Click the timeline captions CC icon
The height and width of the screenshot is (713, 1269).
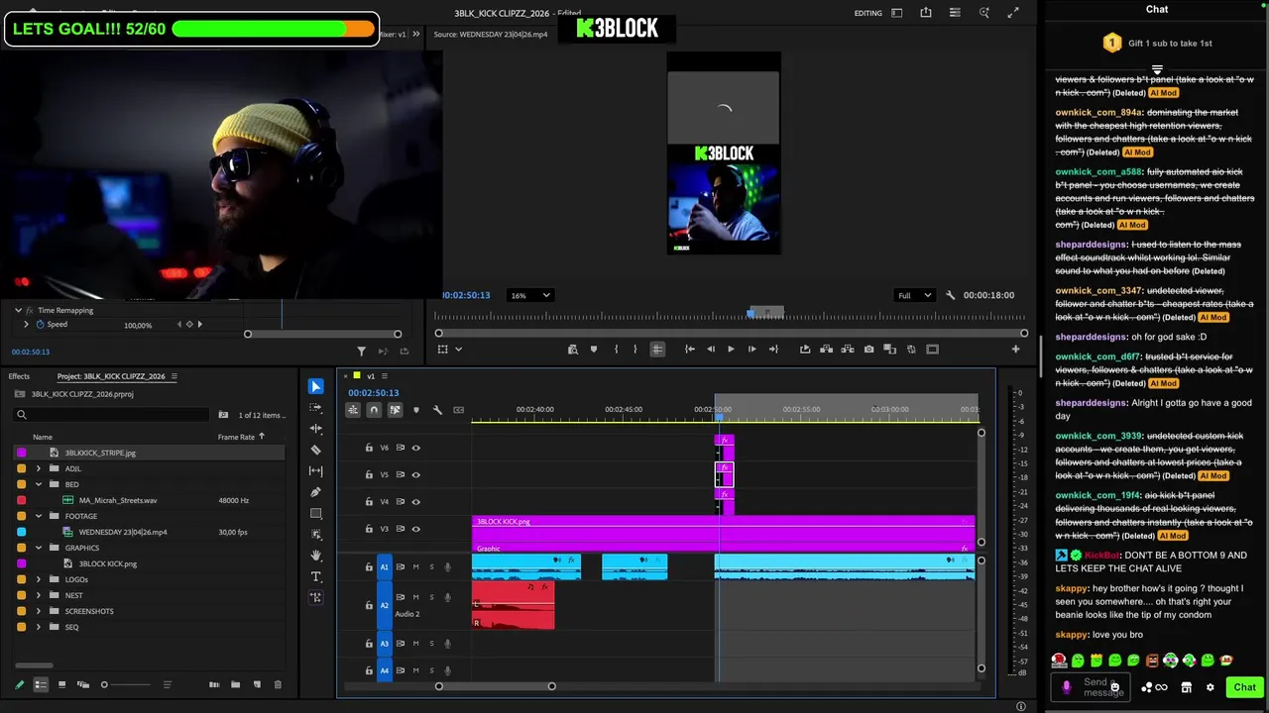[458, 410]
